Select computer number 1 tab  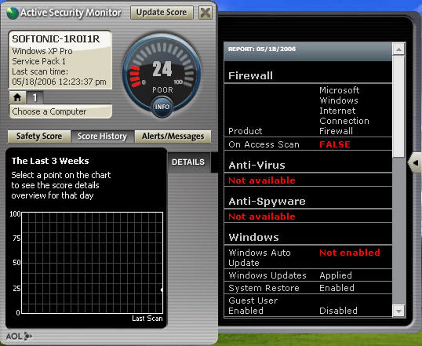point(35,98)
